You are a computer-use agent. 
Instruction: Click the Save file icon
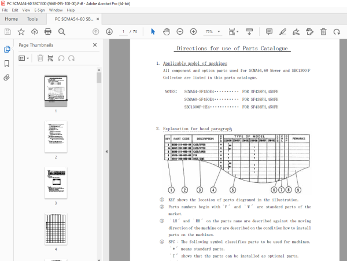8,32
